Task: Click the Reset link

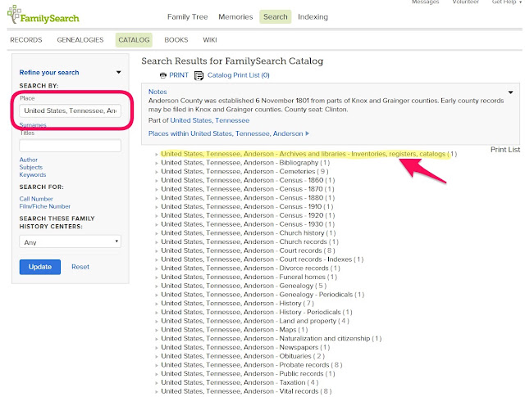Action: tap(80, 267)
